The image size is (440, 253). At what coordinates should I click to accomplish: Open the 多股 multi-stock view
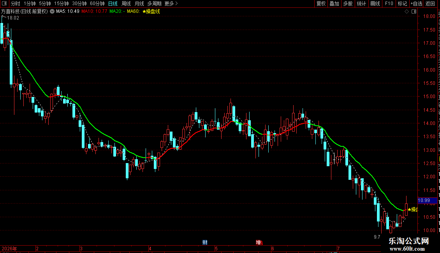[x=348, y=4]
